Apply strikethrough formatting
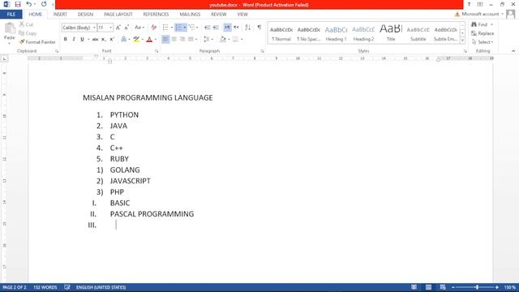519x292 pixels. 96,40
